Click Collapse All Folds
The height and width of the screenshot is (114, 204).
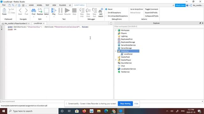coord(152,16)
